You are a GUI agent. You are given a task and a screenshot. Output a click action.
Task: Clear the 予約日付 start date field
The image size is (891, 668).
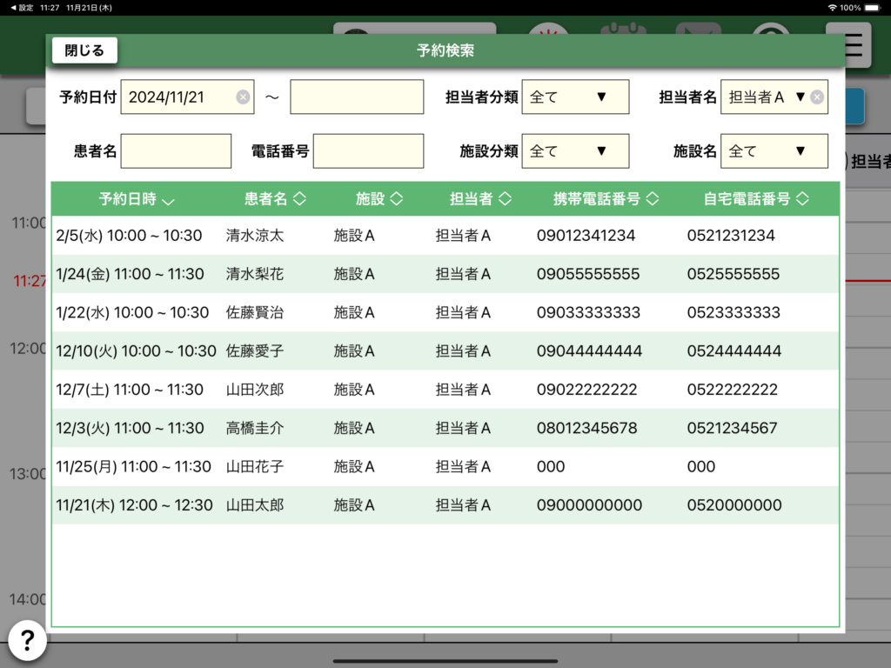click(x=243, y=97)
